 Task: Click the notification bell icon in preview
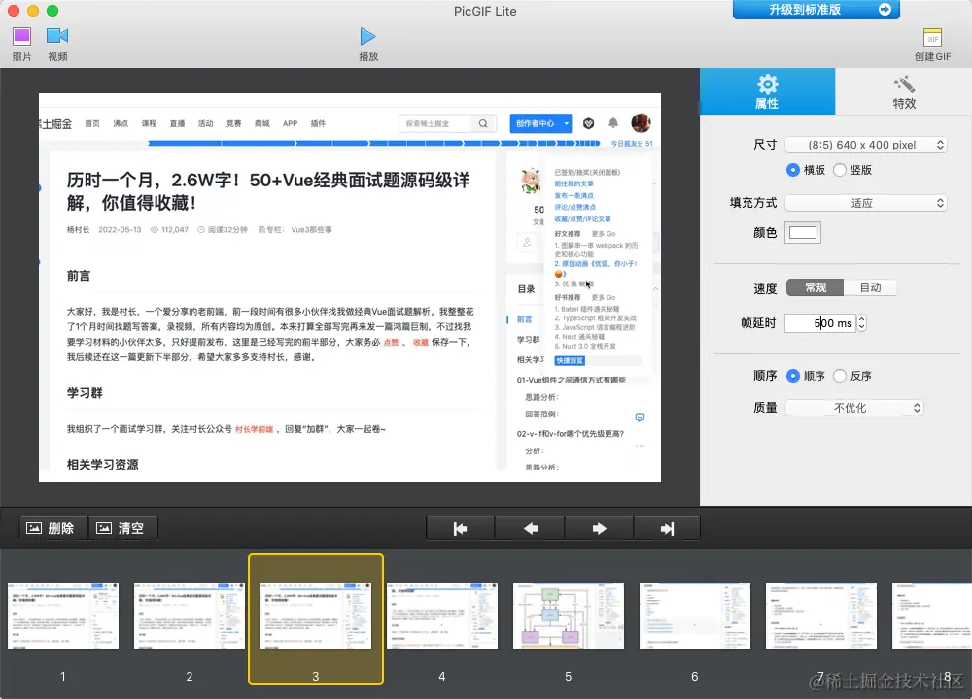pos(613,123)
